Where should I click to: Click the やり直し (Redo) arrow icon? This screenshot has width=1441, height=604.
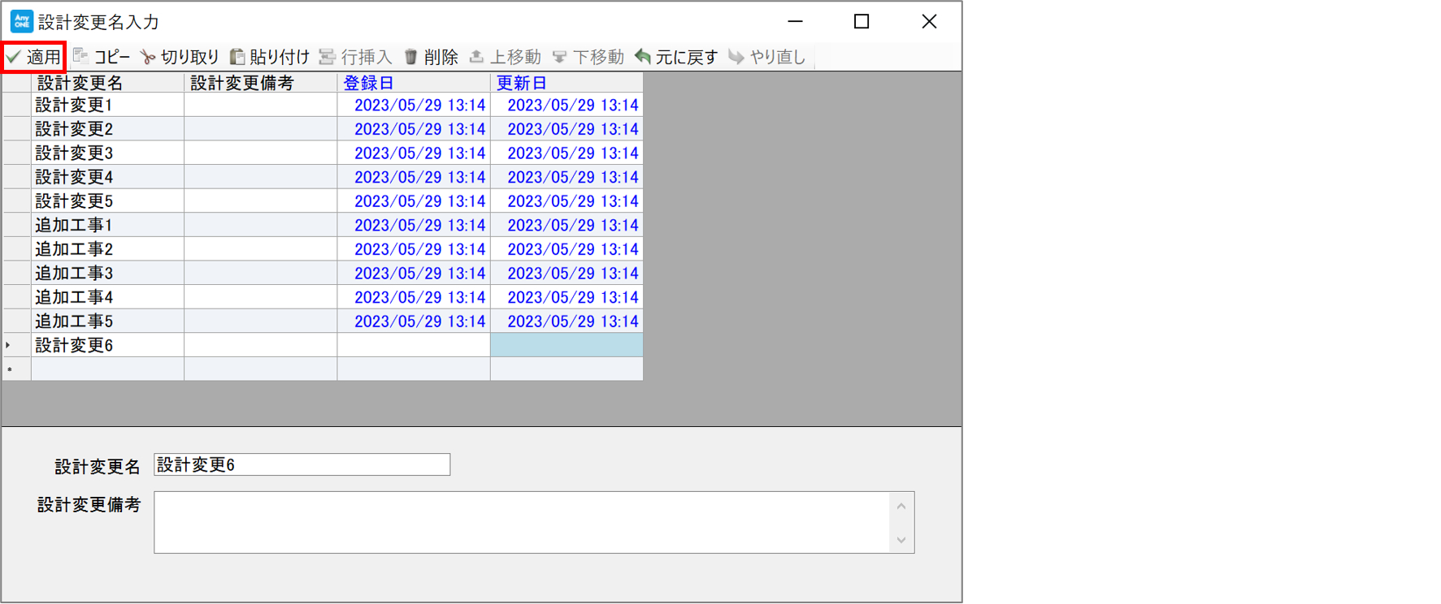(x=736, y=57)
